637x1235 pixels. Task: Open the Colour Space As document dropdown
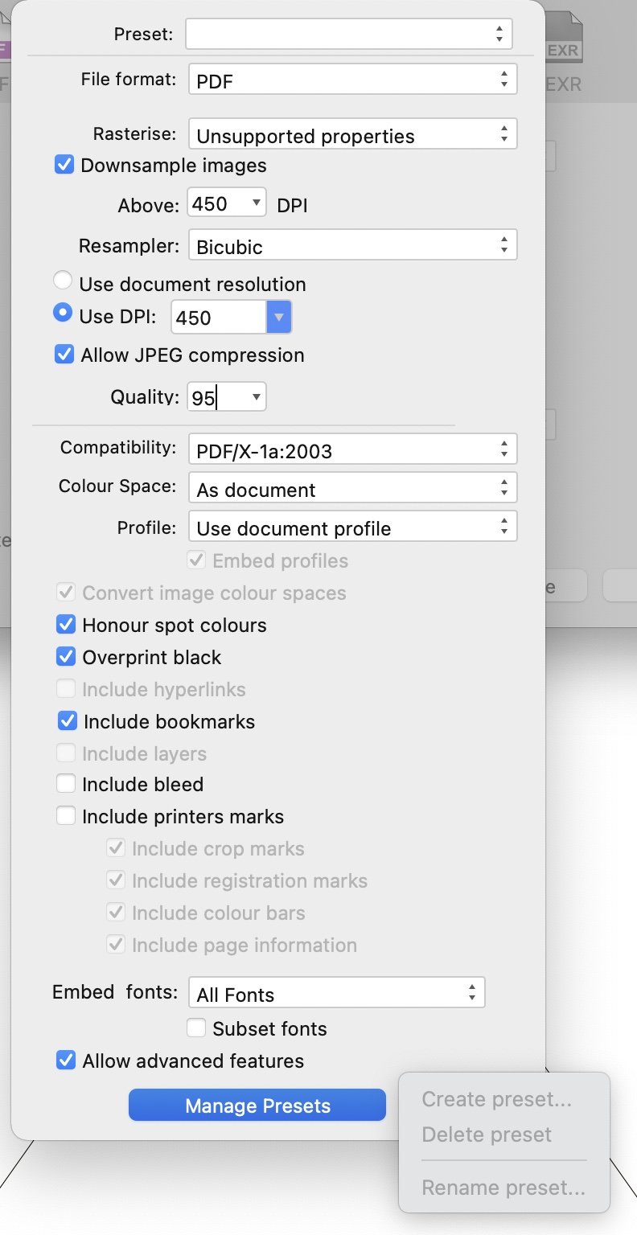pos(352,489)
